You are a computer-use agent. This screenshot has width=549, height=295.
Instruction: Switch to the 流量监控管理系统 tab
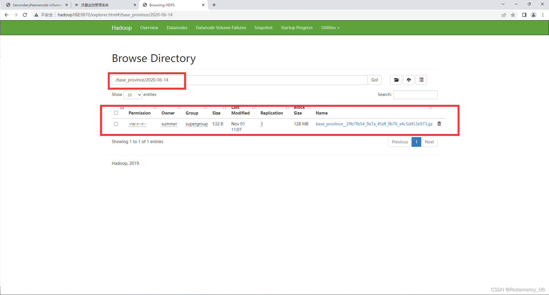[105, 5]
